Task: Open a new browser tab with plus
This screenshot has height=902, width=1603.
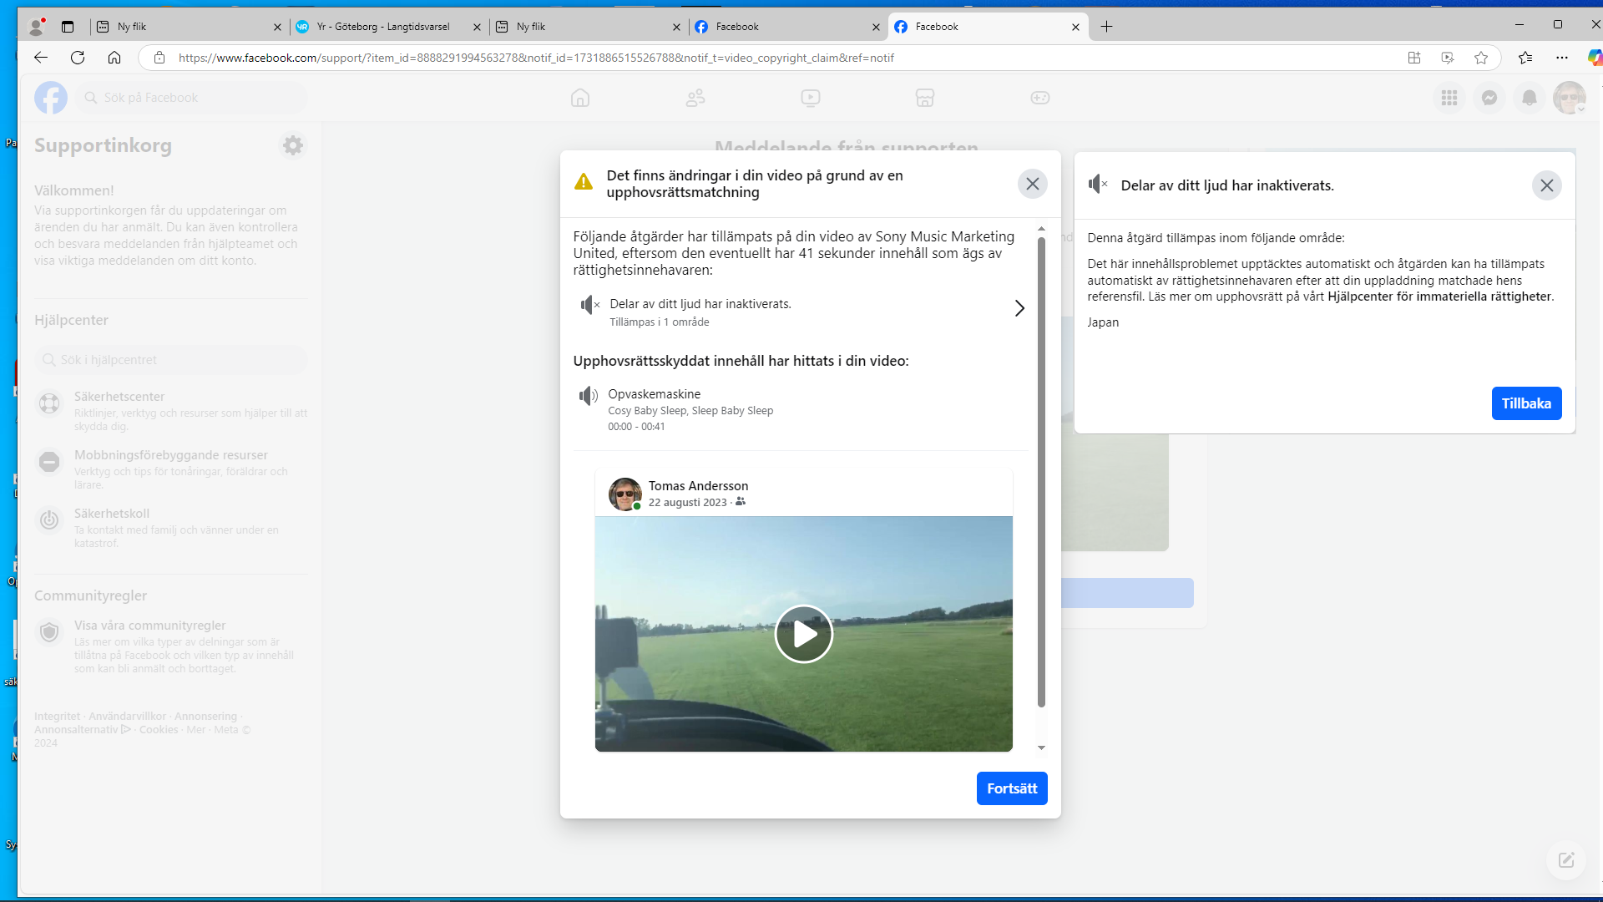Action: 1107,27
